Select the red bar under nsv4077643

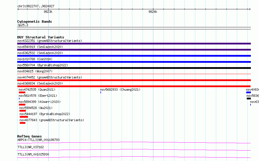click(x=23, y=123)
